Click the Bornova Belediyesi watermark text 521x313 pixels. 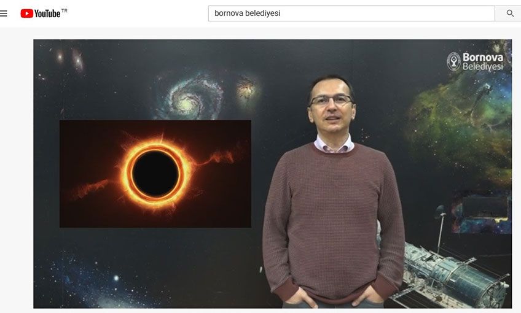(483, 62)
